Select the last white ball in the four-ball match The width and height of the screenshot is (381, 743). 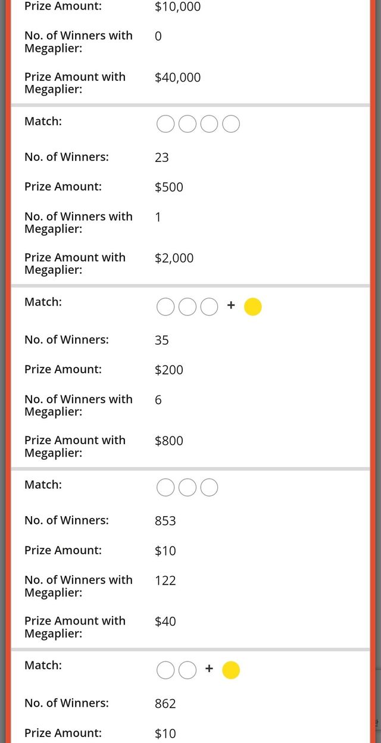click(x=231, y=124)
